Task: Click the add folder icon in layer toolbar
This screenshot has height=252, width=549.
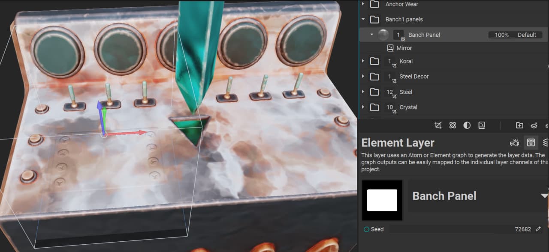Action: coord(519,125)
